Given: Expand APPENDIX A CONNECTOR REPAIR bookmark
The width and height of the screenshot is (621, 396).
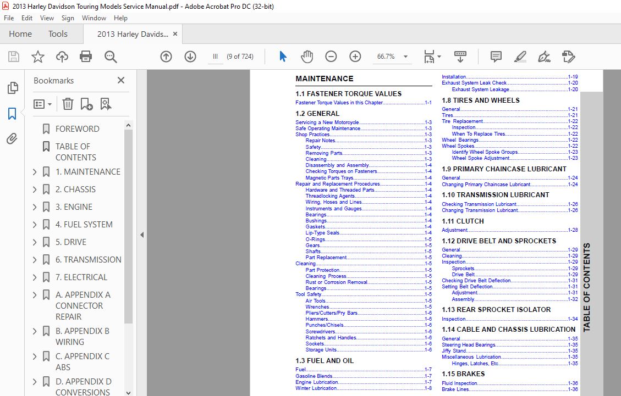Looking at the screenshot, I should tap(35, 295).
